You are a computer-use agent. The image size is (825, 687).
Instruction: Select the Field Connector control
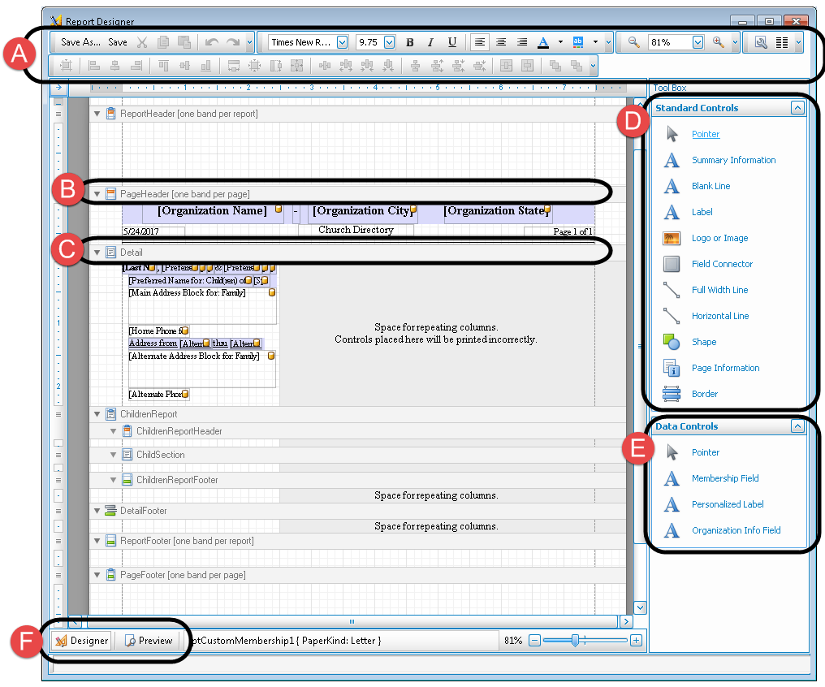(x=722, y=264)
